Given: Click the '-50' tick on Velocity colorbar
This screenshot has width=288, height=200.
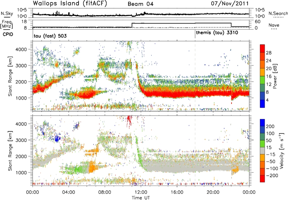Looking at the screenshot, I should point(270,161).
